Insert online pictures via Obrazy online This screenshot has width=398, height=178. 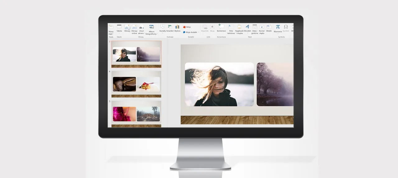click(134, 28)
